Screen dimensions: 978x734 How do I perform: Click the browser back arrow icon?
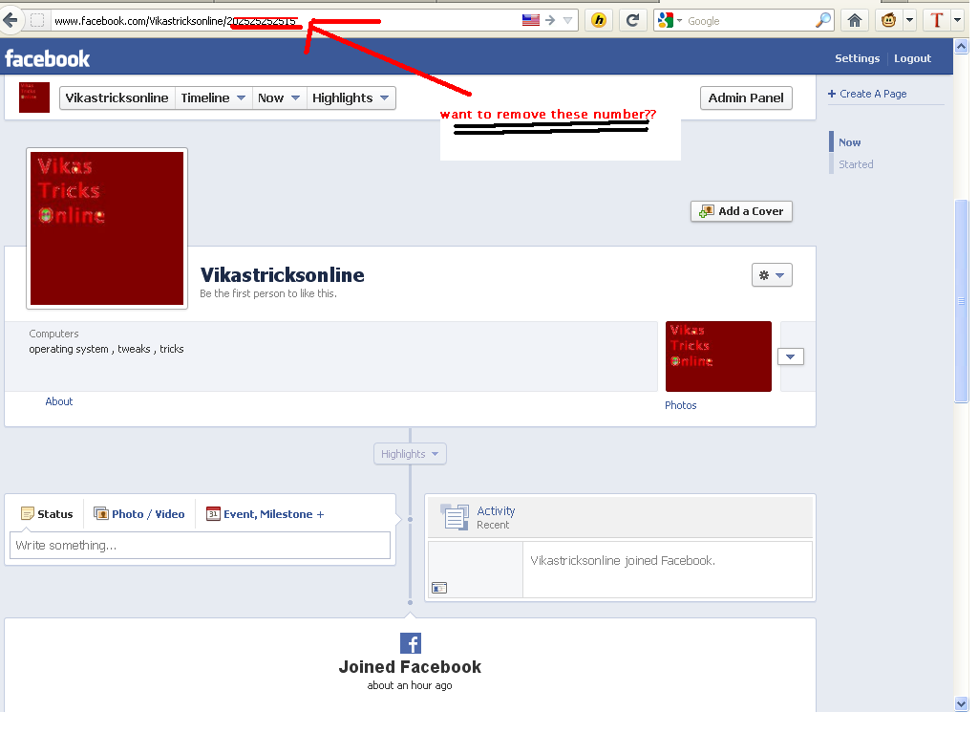click(x=10, y=19)
